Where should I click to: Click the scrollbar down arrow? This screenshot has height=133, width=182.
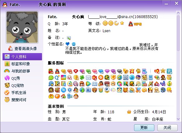coord(178,119)
